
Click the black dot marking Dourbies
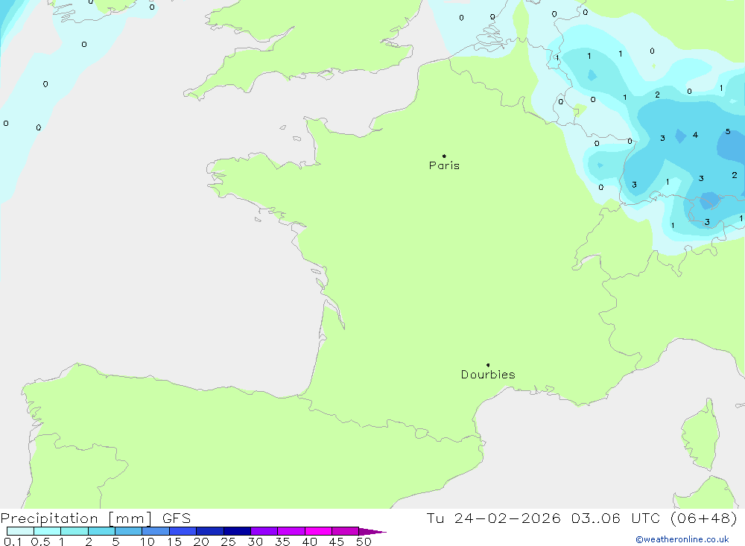click(488, 365)
